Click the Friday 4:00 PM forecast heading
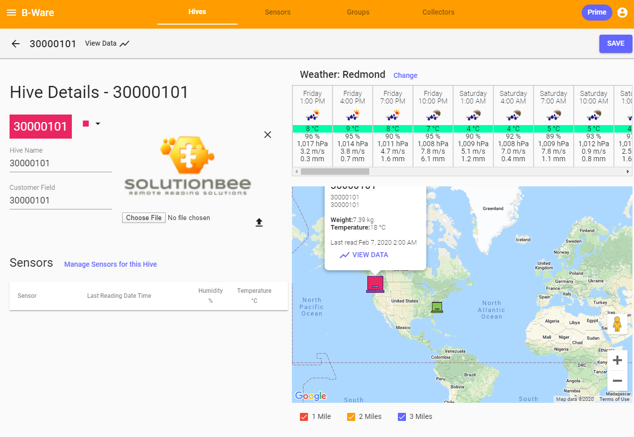The height and width of the screenshot is (437, 634). coord(353,97)
